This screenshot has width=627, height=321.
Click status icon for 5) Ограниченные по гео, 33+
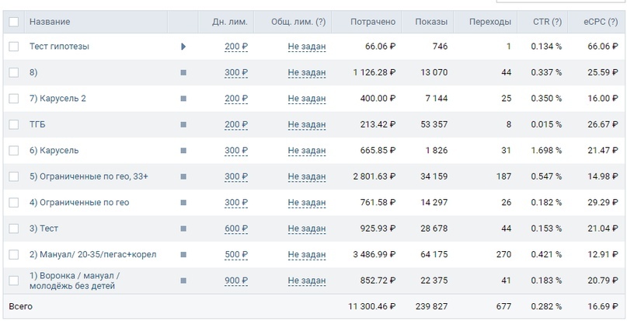183,176
